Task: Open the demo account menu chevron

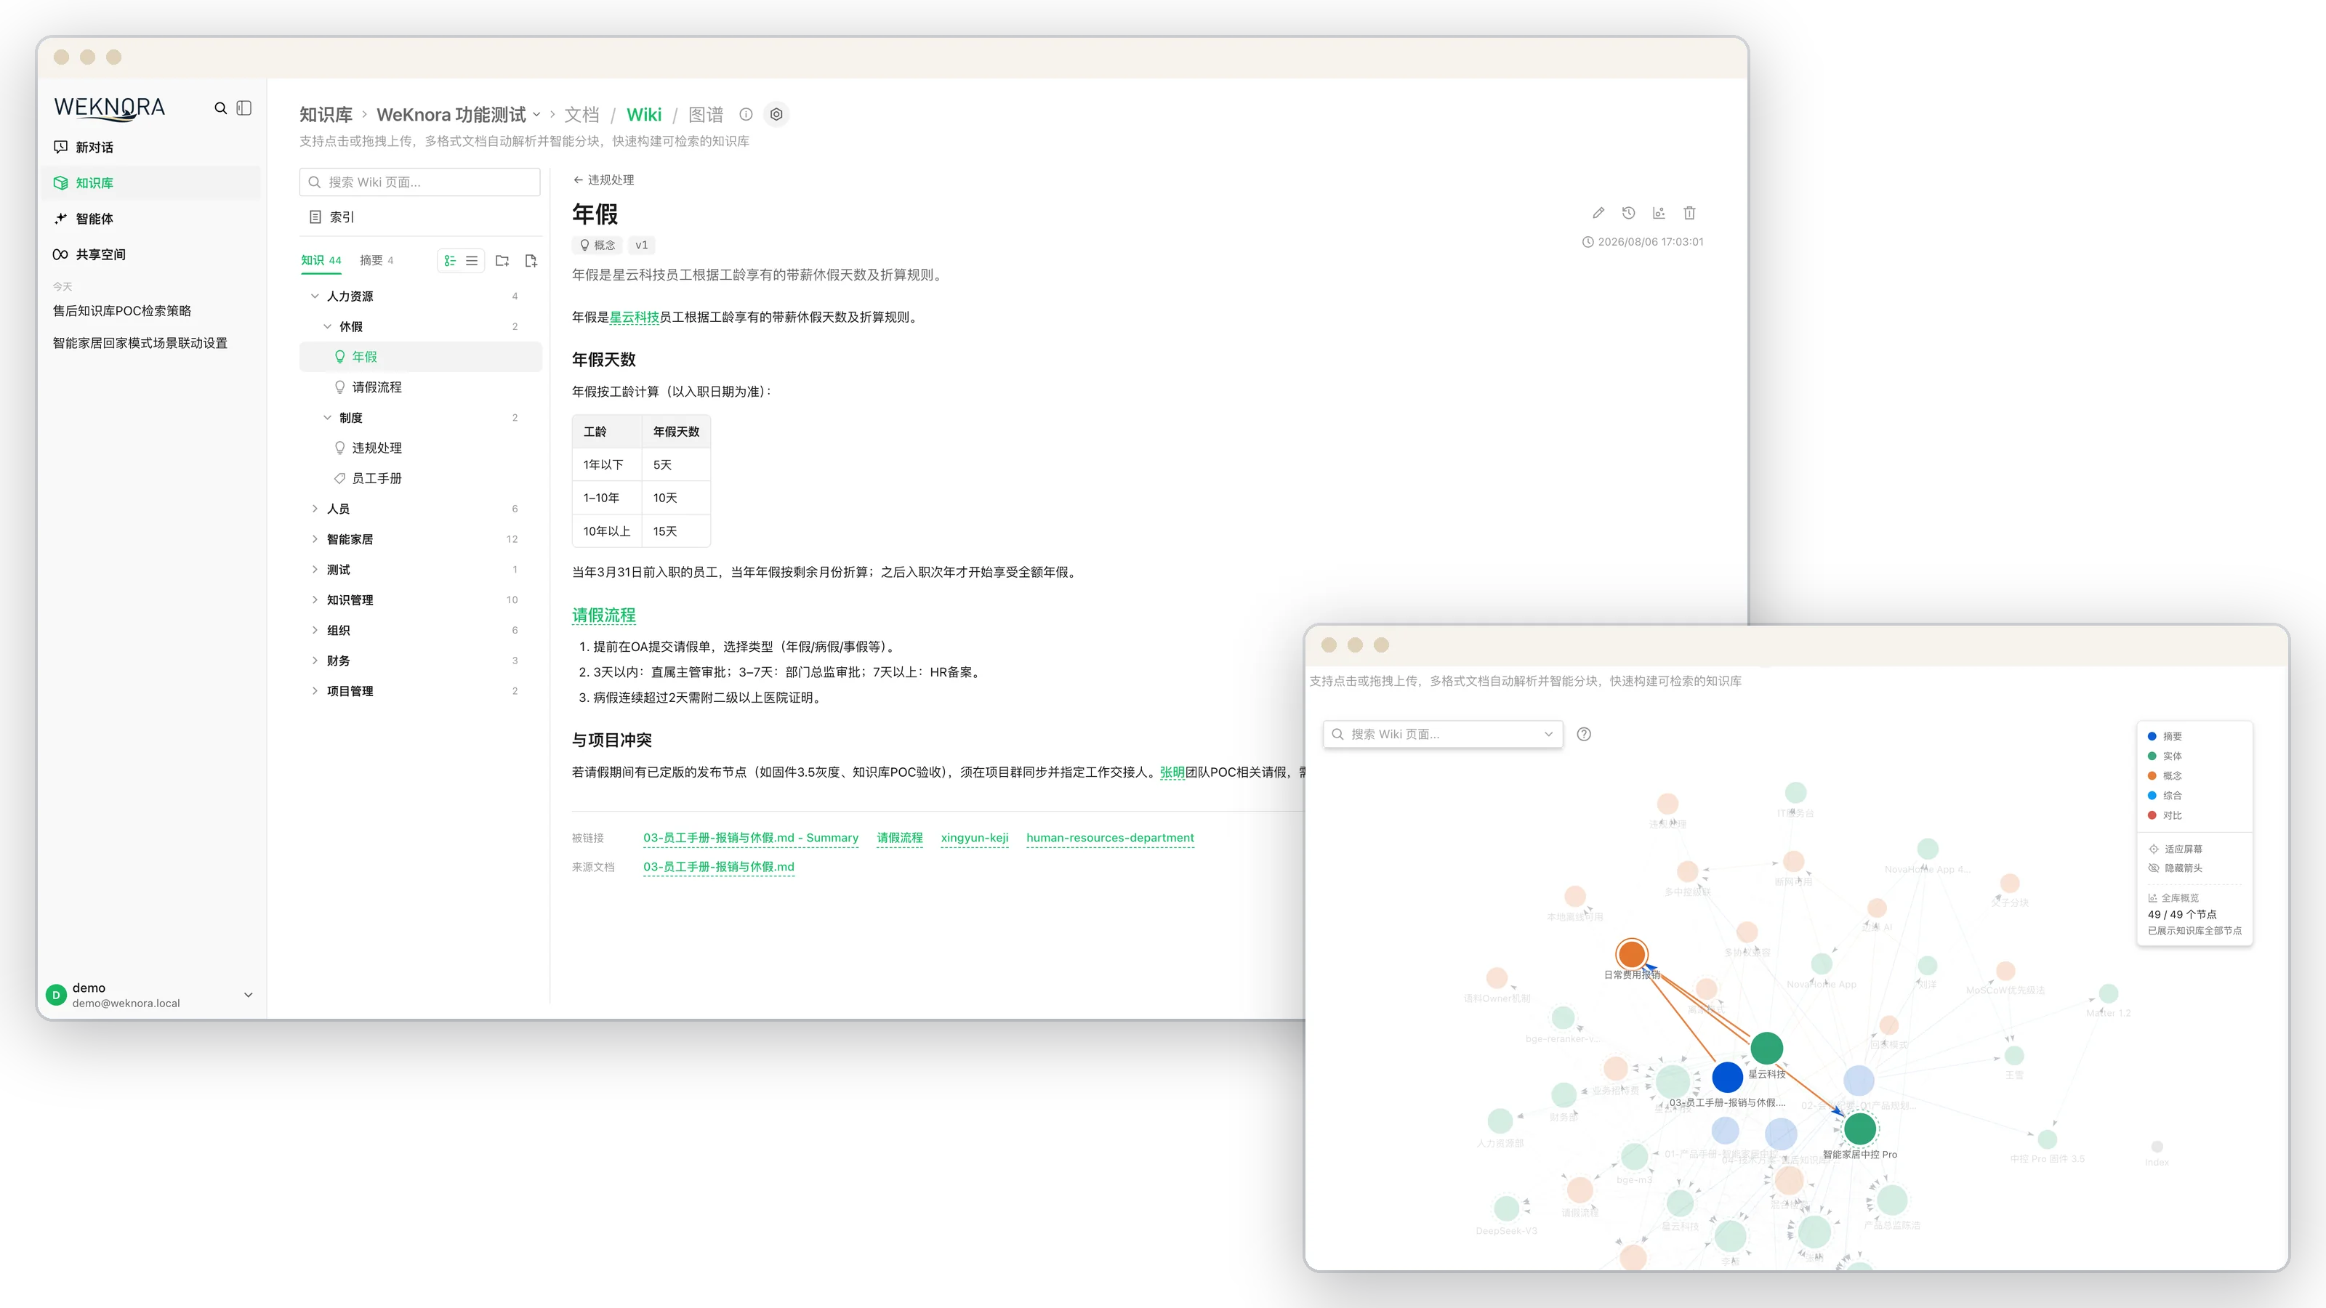Action: tap(249, 995)
